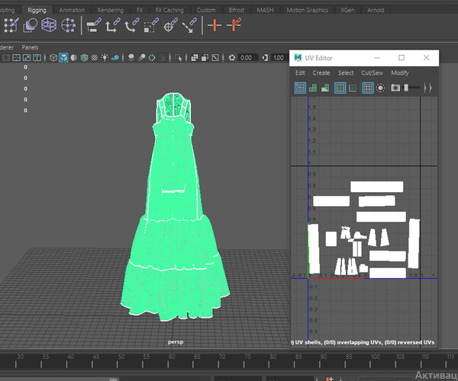Switch to the Custom shelf tab
This screenshot has width=458, height=381.
pyautogui.click(x=206, y=10)
